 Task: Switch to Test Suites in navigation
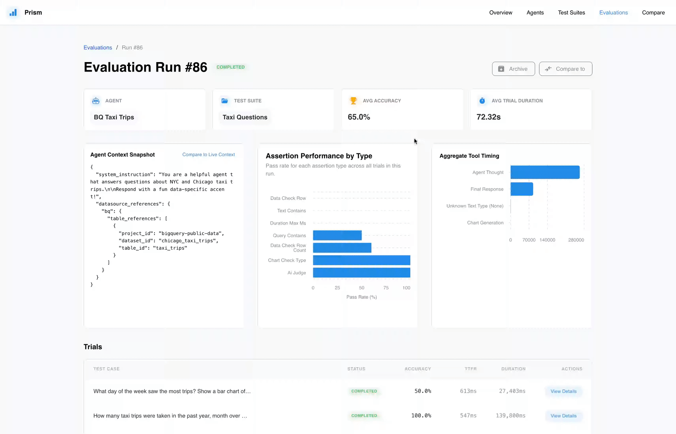pos(571,13)
